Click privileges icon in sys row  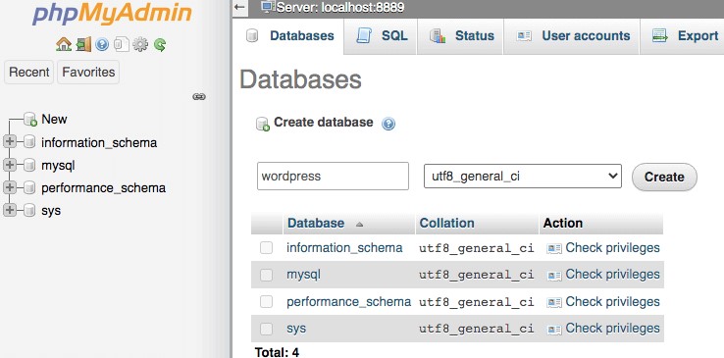[x=554, y=330]
